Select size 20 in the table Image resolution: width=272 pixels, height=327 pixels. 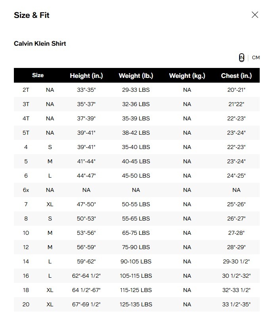[26, 305]
